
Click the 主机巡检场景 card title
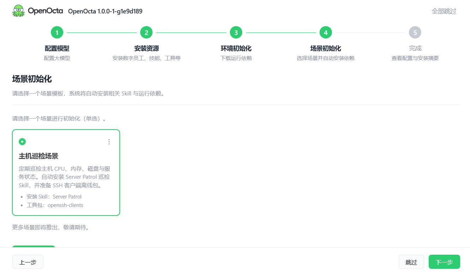pos(38,156)
